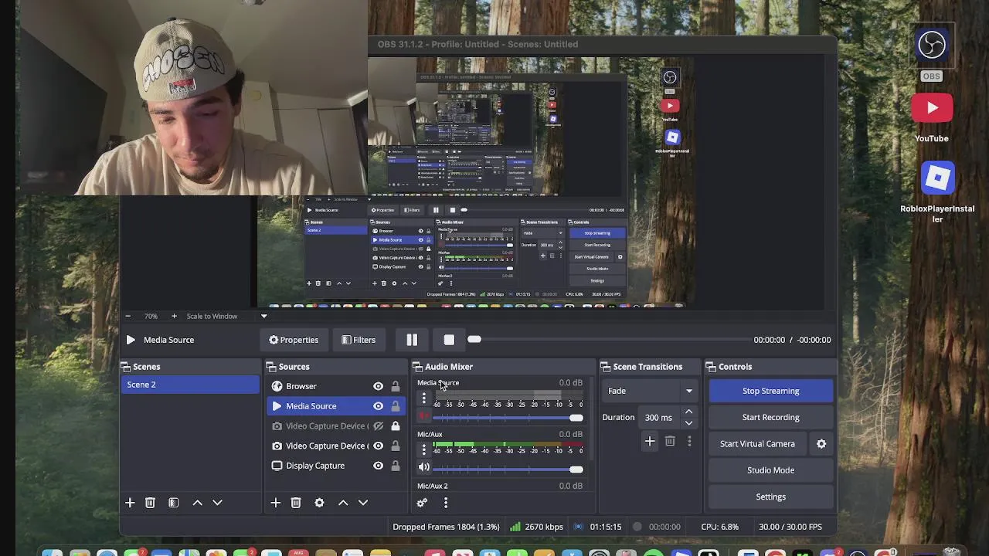Add scene transition plus icon
The image size is (989, 556).
tap(650, 442)
